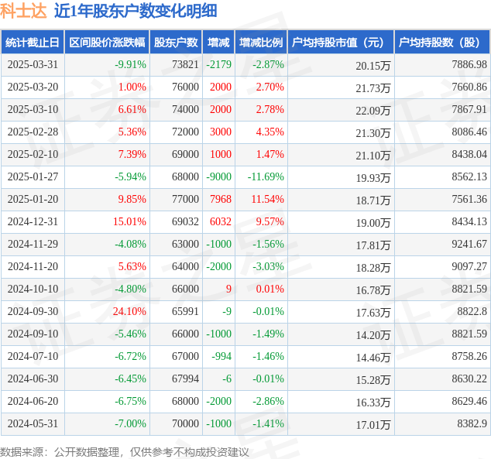Click the change ratio 9.57%

click(270, 221)
